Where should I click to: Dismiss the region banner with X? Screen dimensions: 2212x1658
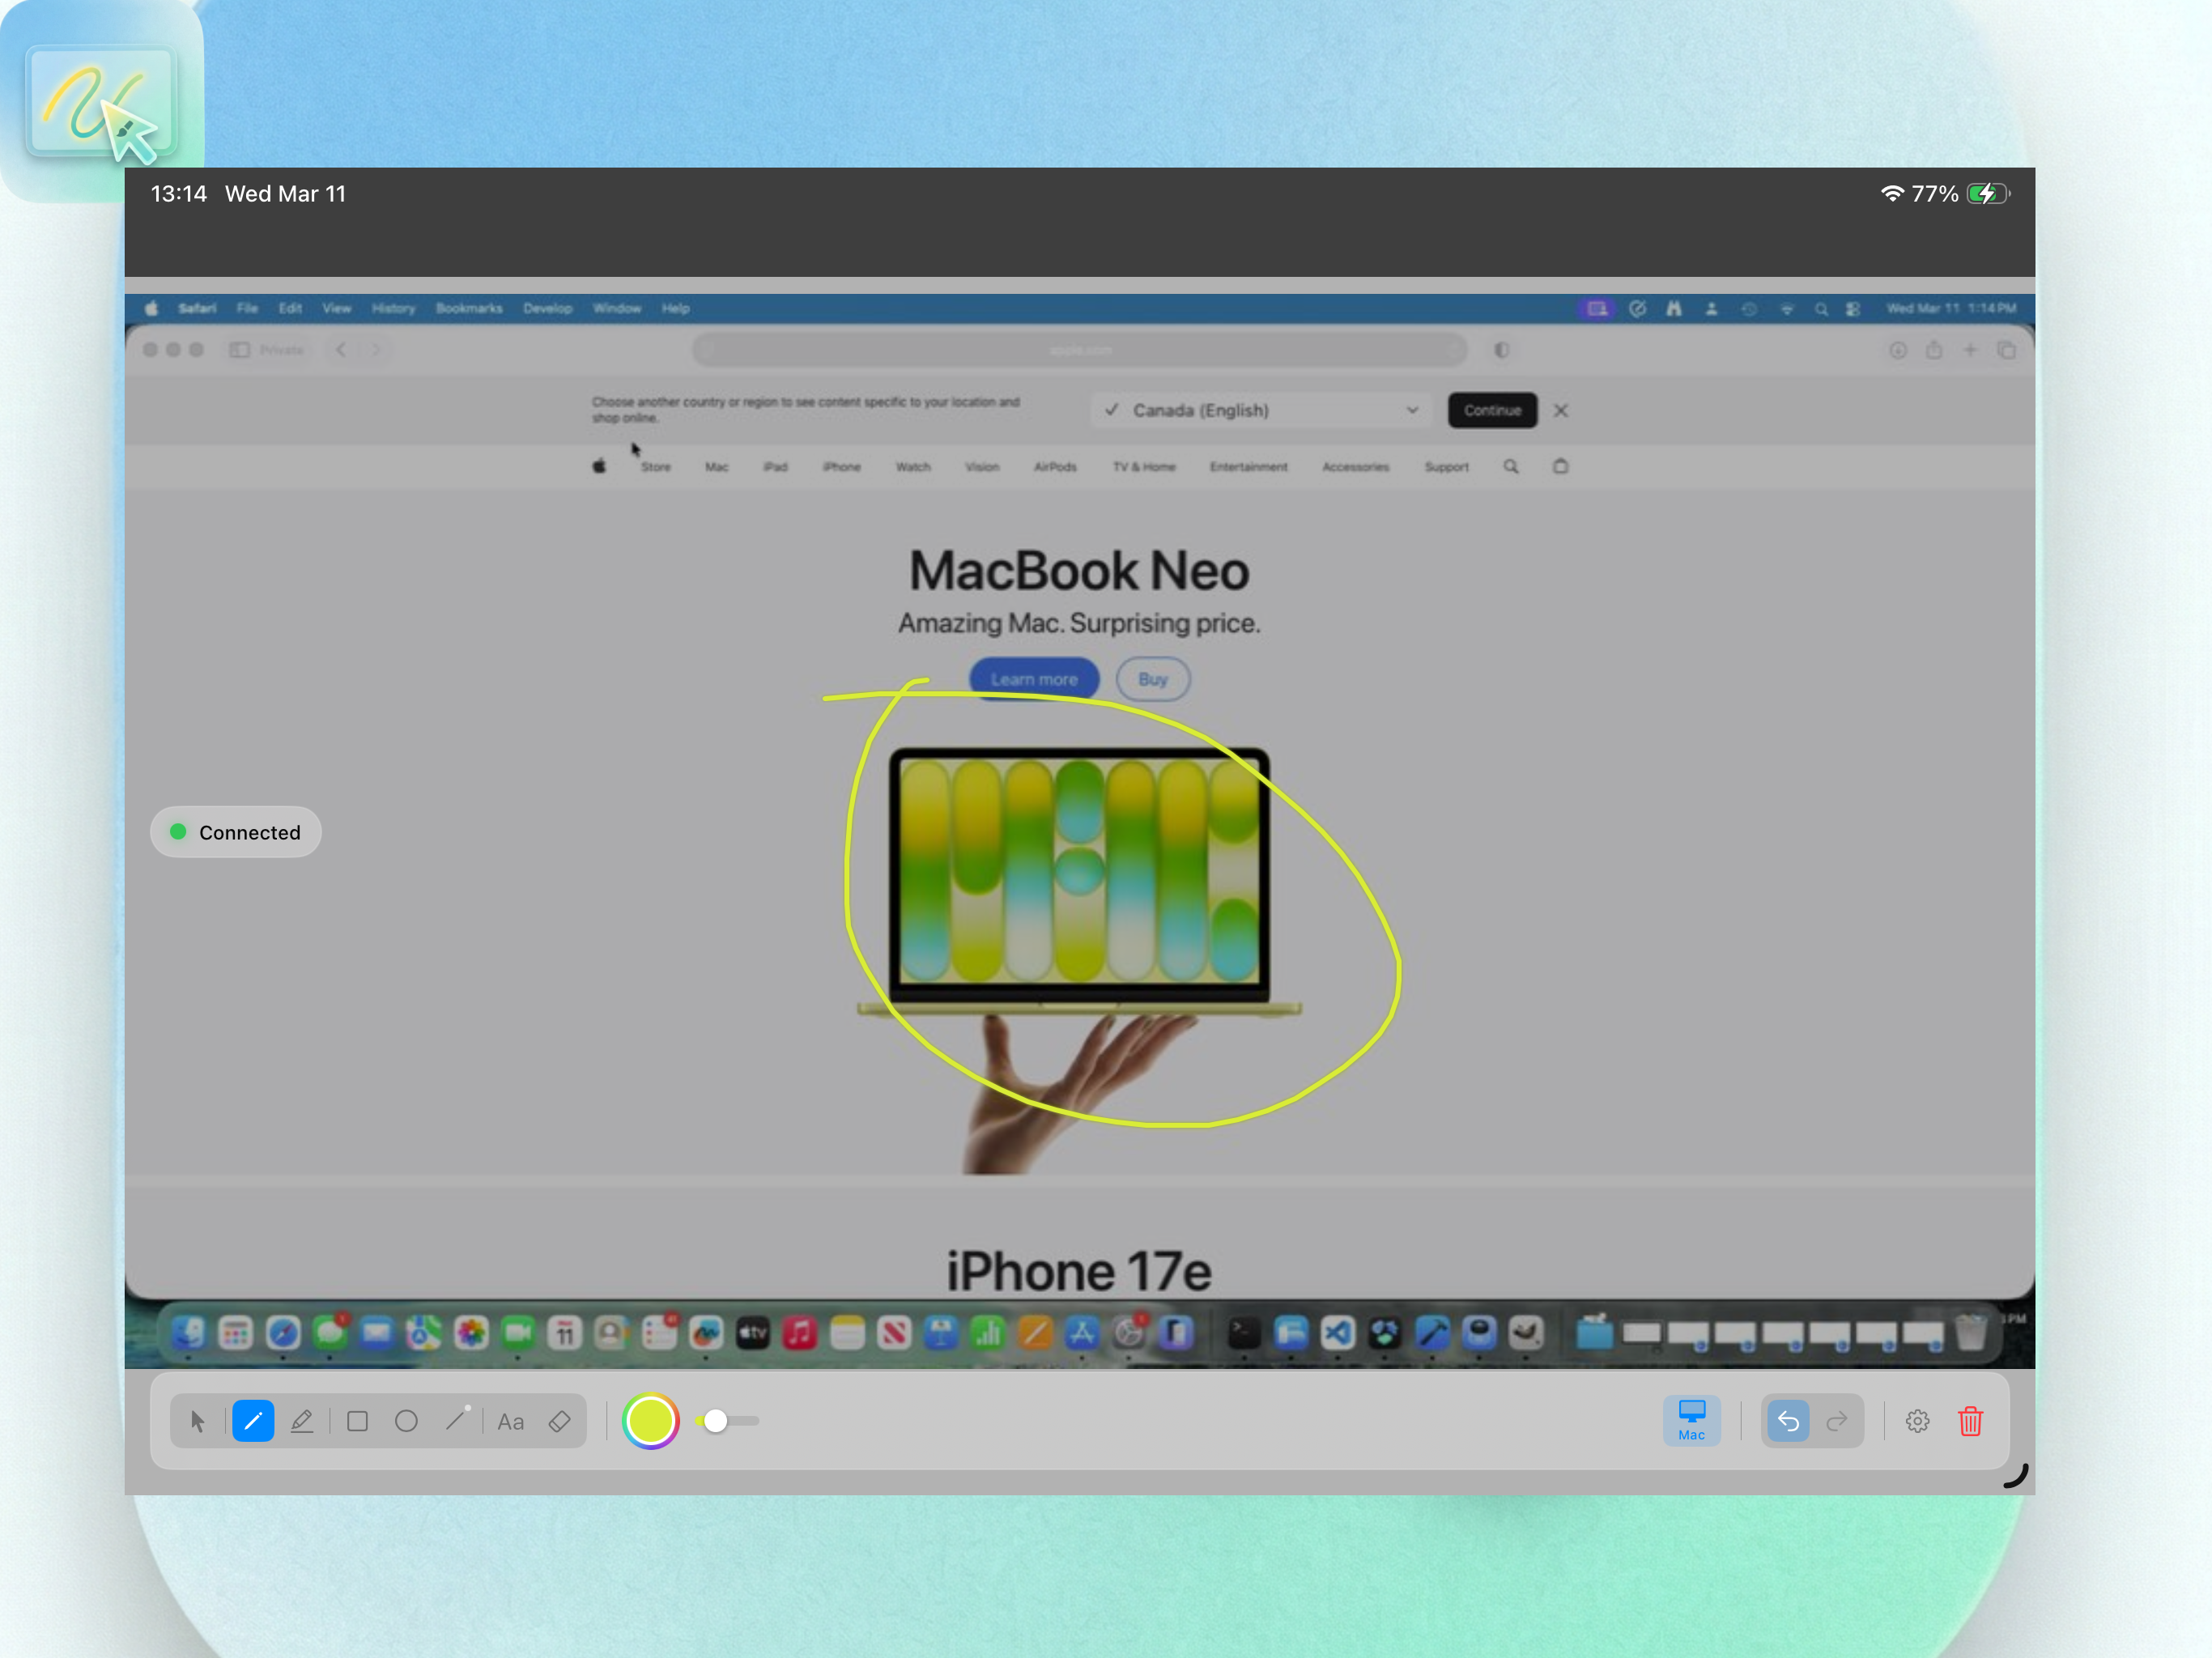1561,410
